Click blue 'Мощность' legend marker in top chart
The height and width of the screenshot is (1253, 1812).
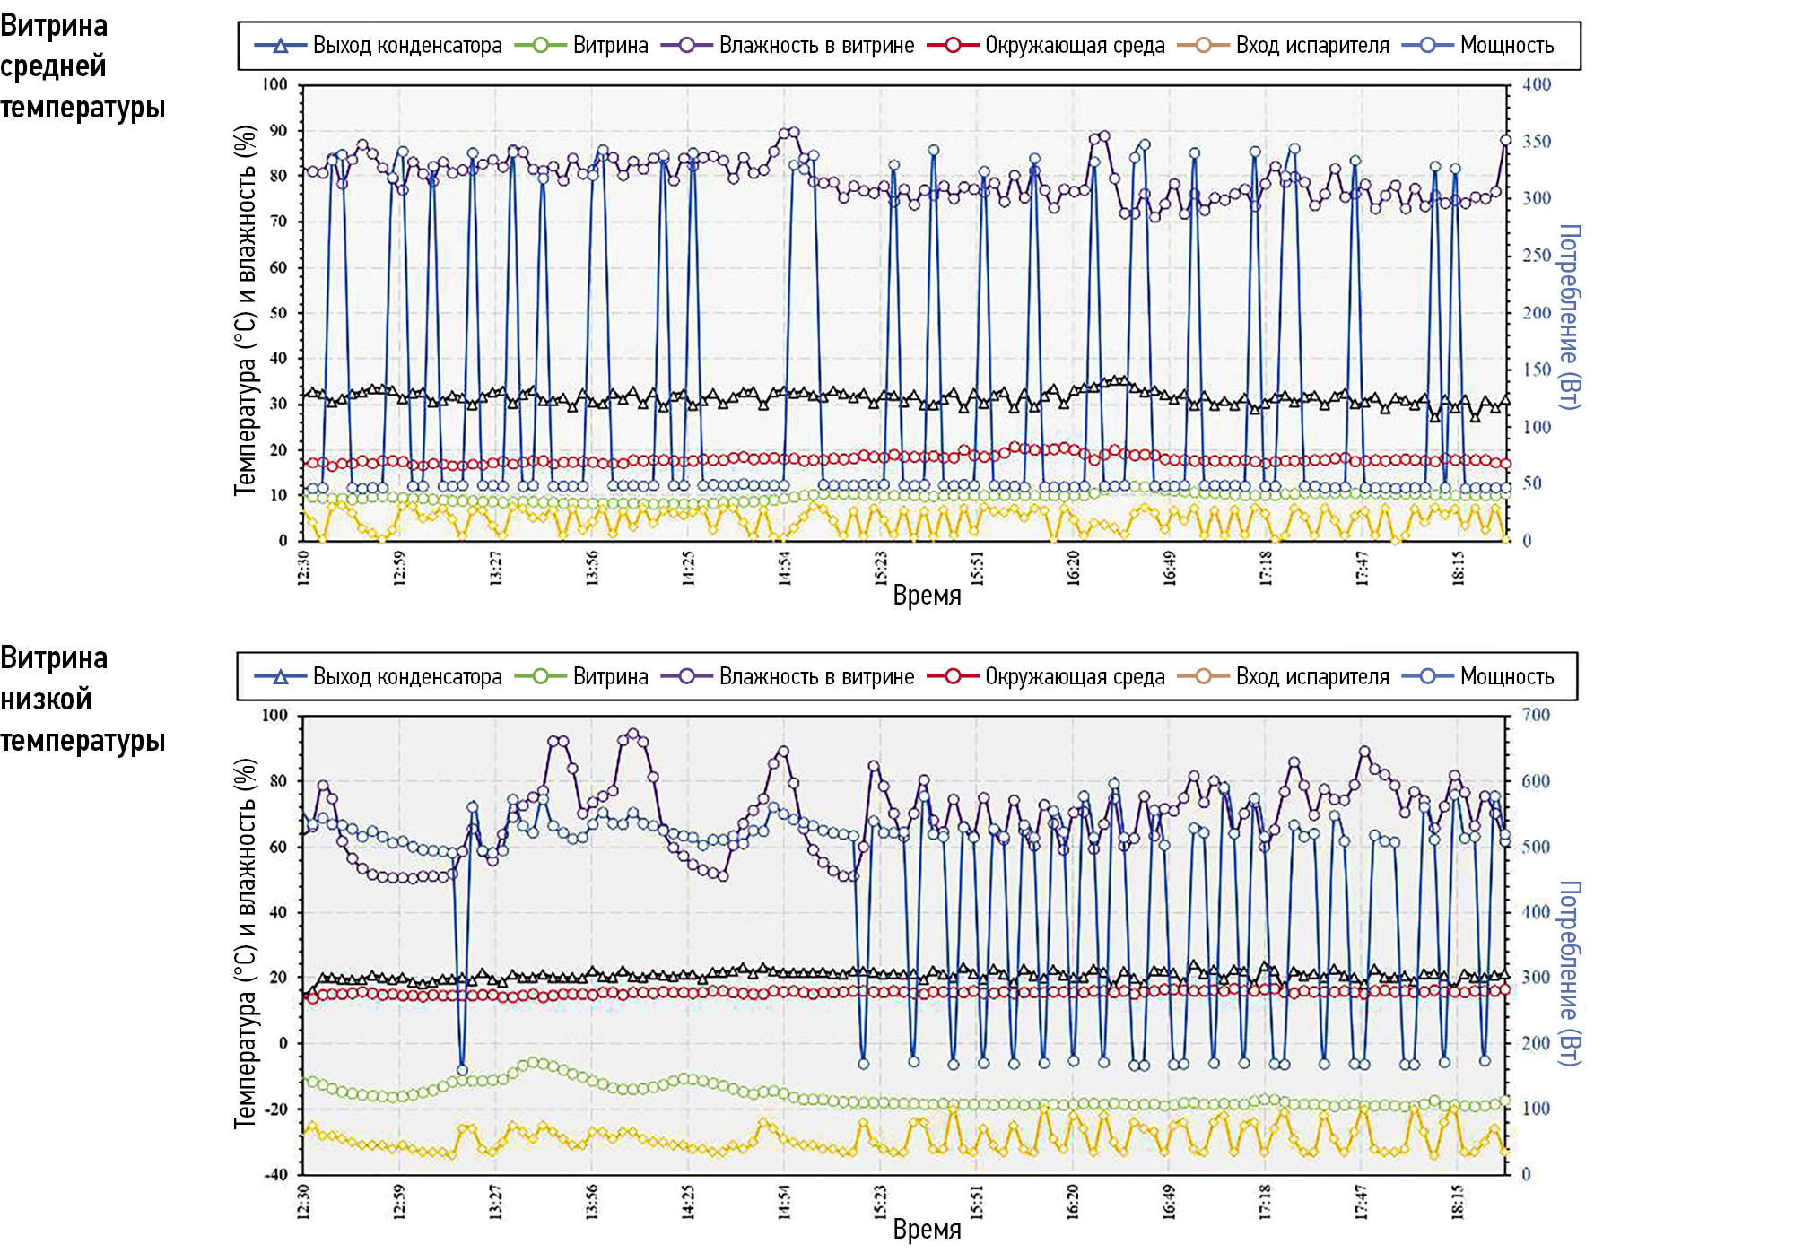(1427, 45)
